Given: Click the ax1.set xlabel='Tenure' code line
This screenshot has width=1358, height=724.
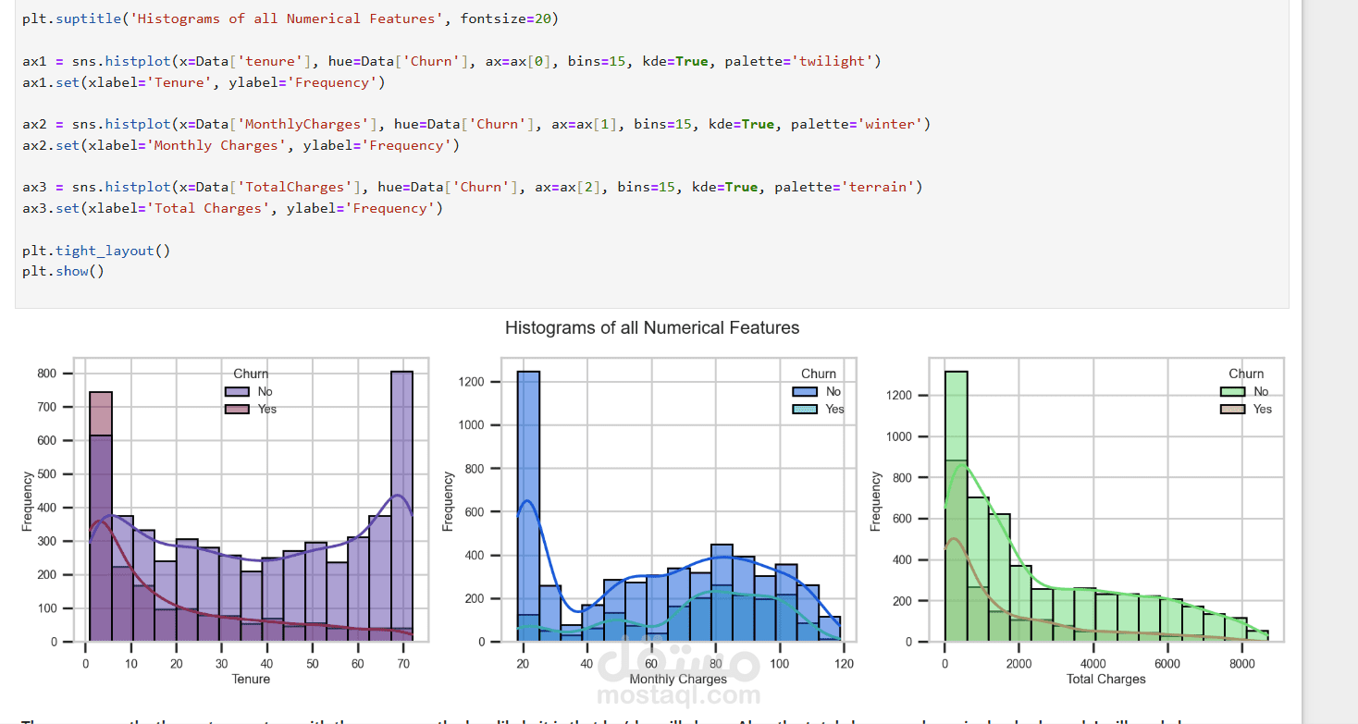Looking at the screenshot, I should (204, 82).
